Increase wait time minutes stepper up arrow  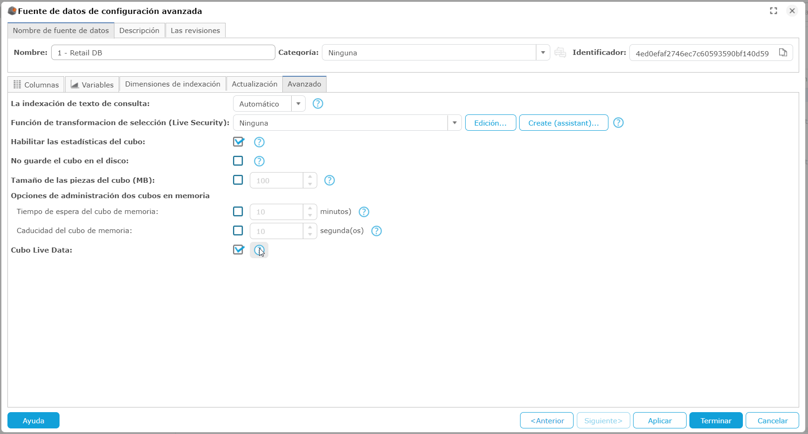(x=310, y=208)
